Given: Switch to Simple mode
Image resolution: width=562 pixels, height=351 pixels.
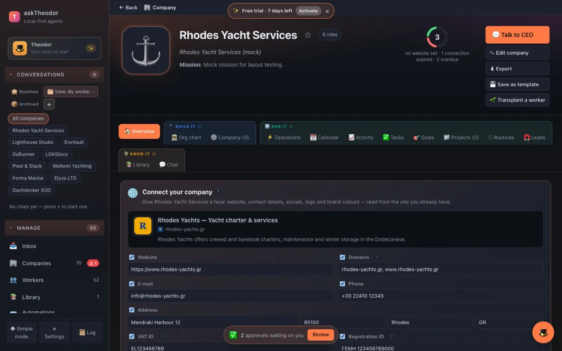Looking at the screenshot, I should [21, 332].
